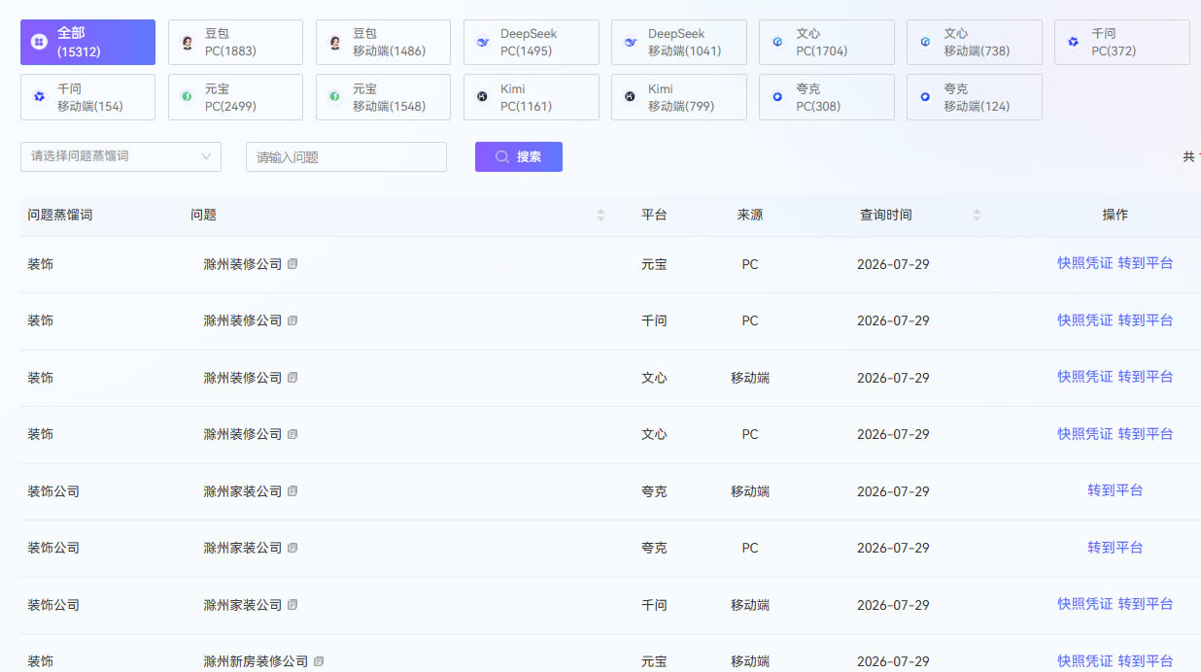Open 快照凭证 for the 文心 PC row
The height and width of the screenshot is (672, 1201).
point(1084,433)
